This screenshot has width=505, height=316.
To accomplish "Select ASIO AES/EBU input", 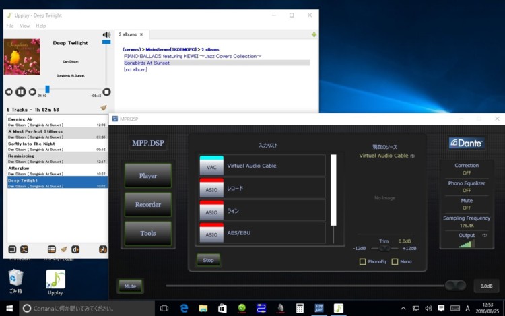I will coord(262,233).
